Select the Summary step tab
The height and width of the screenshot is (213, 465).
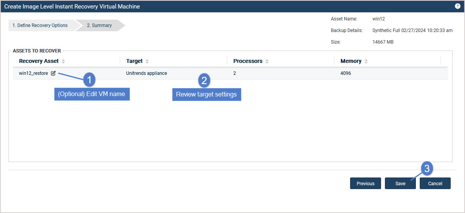[99, 25]
